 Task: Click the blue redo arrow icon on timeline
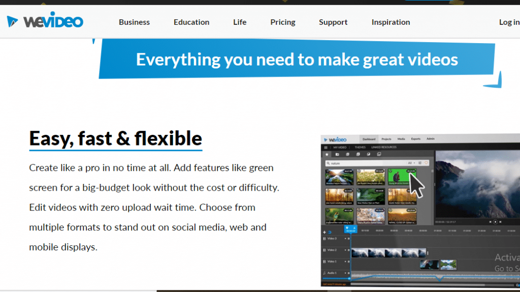[330, 232]
